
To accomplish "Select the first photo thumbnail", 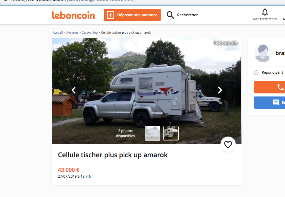I will (153, 133).
